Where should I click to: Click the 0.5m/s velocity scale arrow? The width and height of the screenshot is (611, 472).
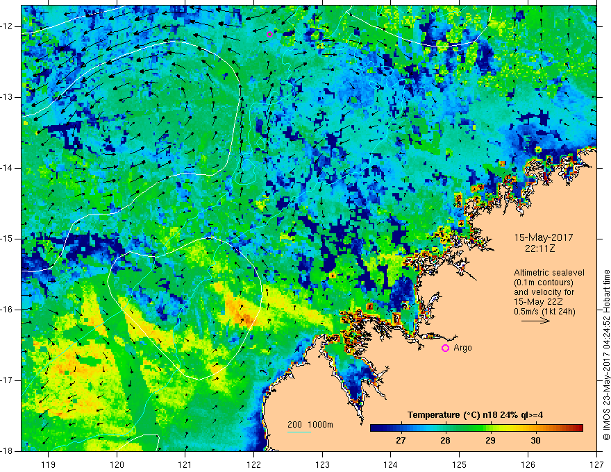click(535, 321)
